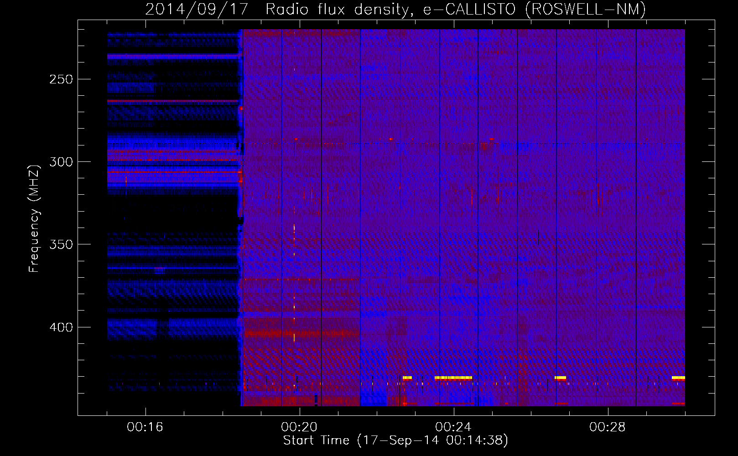Viewport: 738px width, 456px height.
Task: Click the 'Start Time (17-Sep-14 00:14:38)' axis label
Action: [395, 440]
